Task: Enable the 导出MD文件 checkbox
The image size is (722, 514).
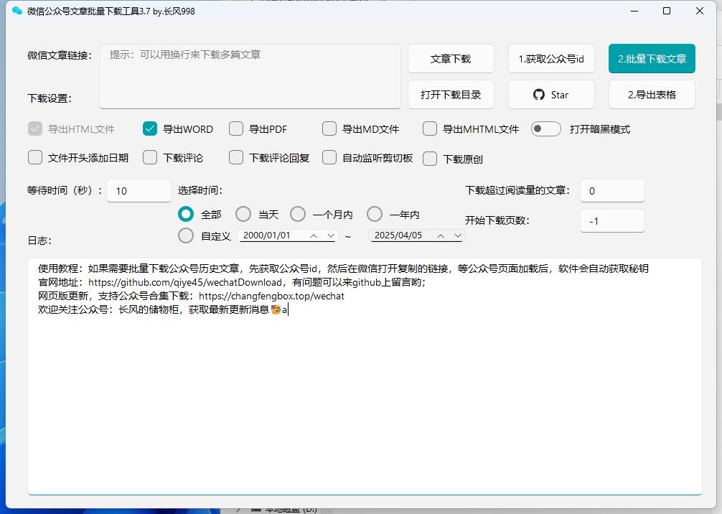Action: [x=329, y=129]
